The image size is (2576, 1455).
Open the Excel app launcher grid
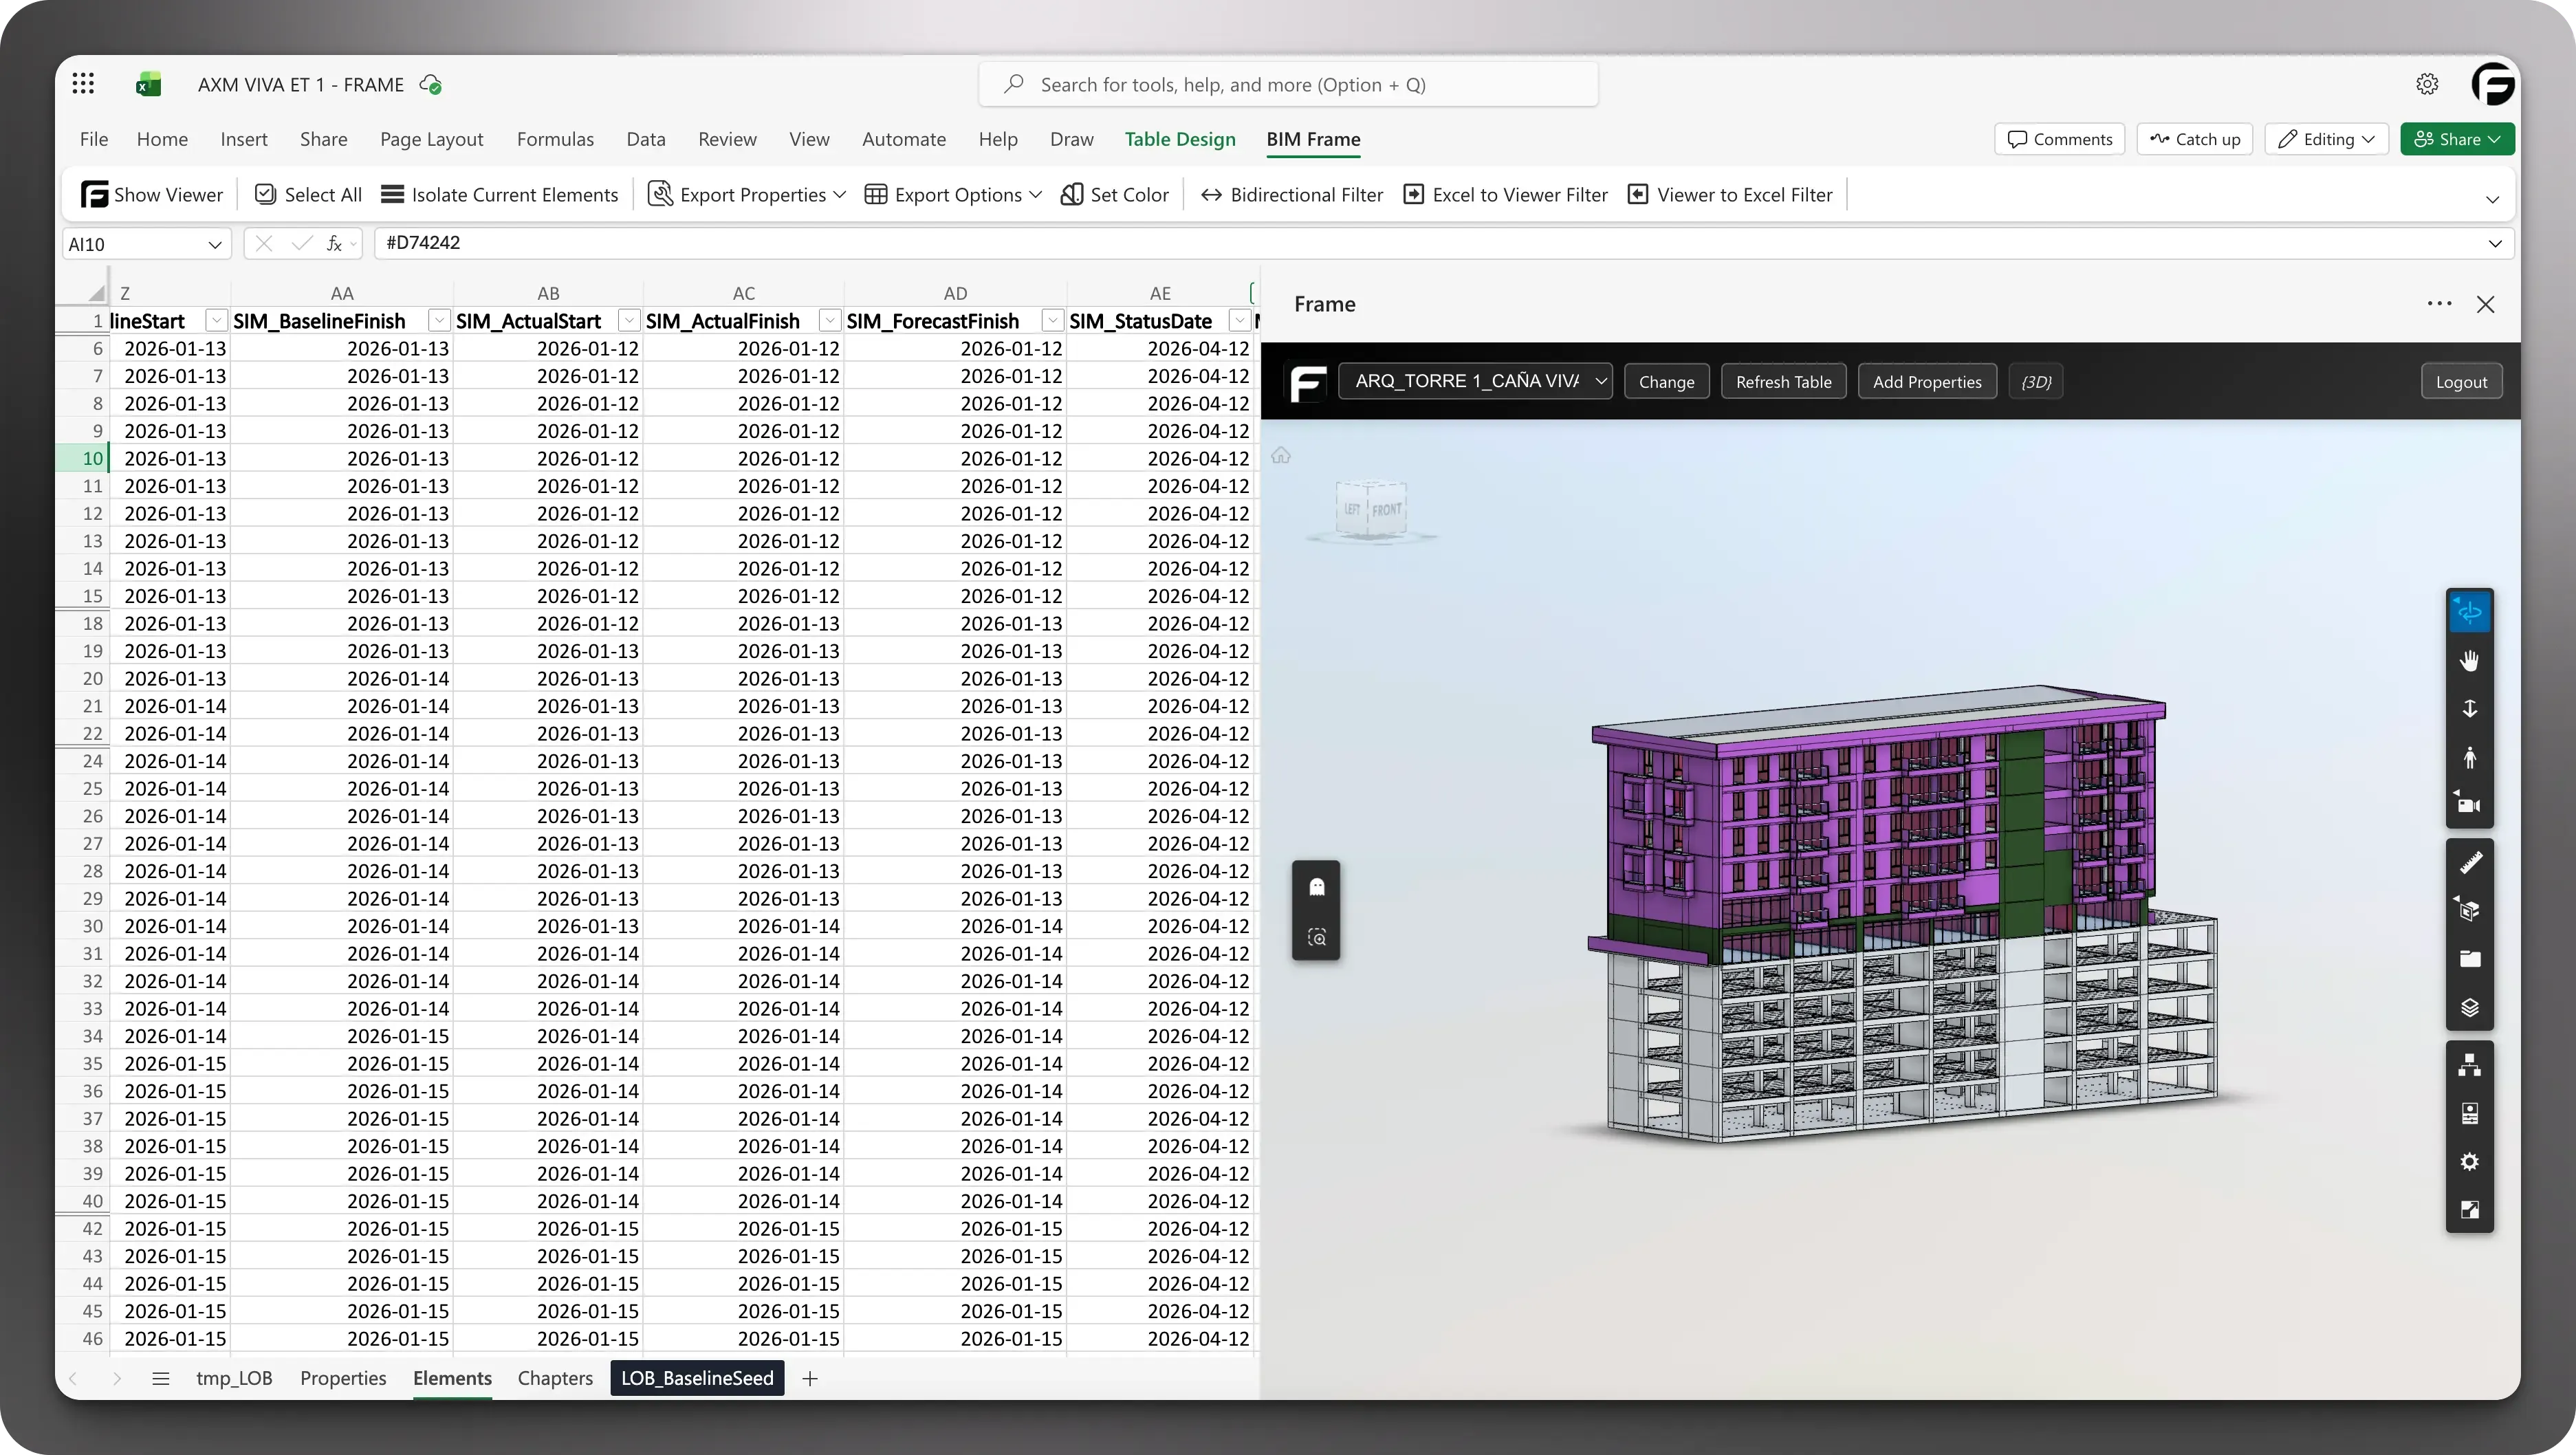point(83,84)
